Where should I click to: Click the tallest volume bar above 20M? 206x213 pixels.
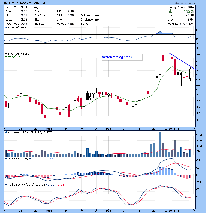click(160, 144)
